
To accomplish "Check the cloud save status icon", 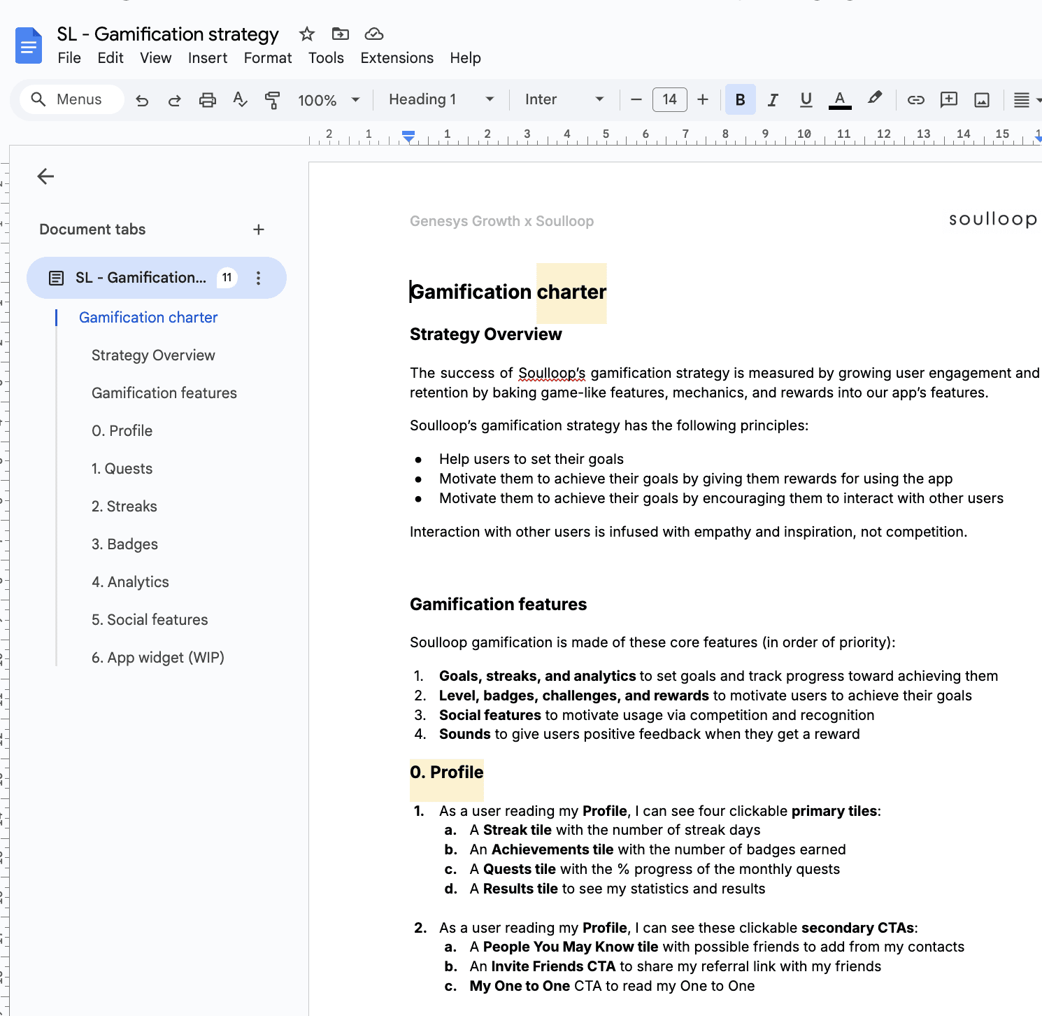I will click(374, 34).
